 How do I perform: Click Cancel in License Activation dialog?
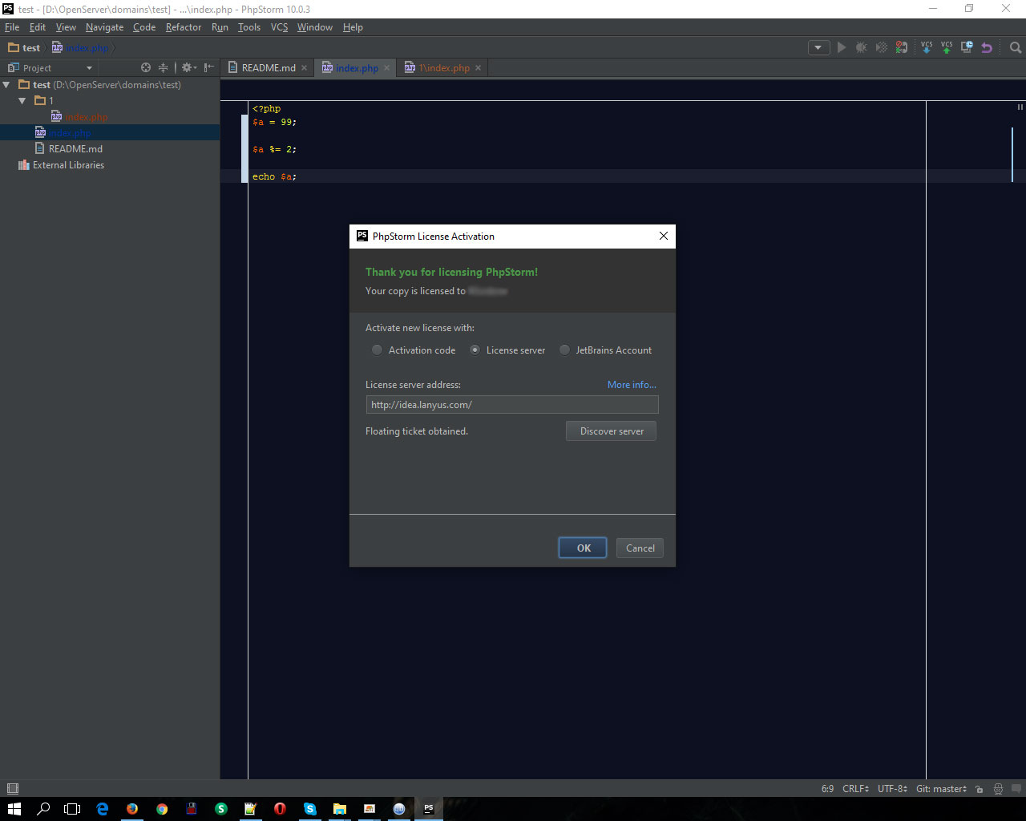[x=640, y=548]
